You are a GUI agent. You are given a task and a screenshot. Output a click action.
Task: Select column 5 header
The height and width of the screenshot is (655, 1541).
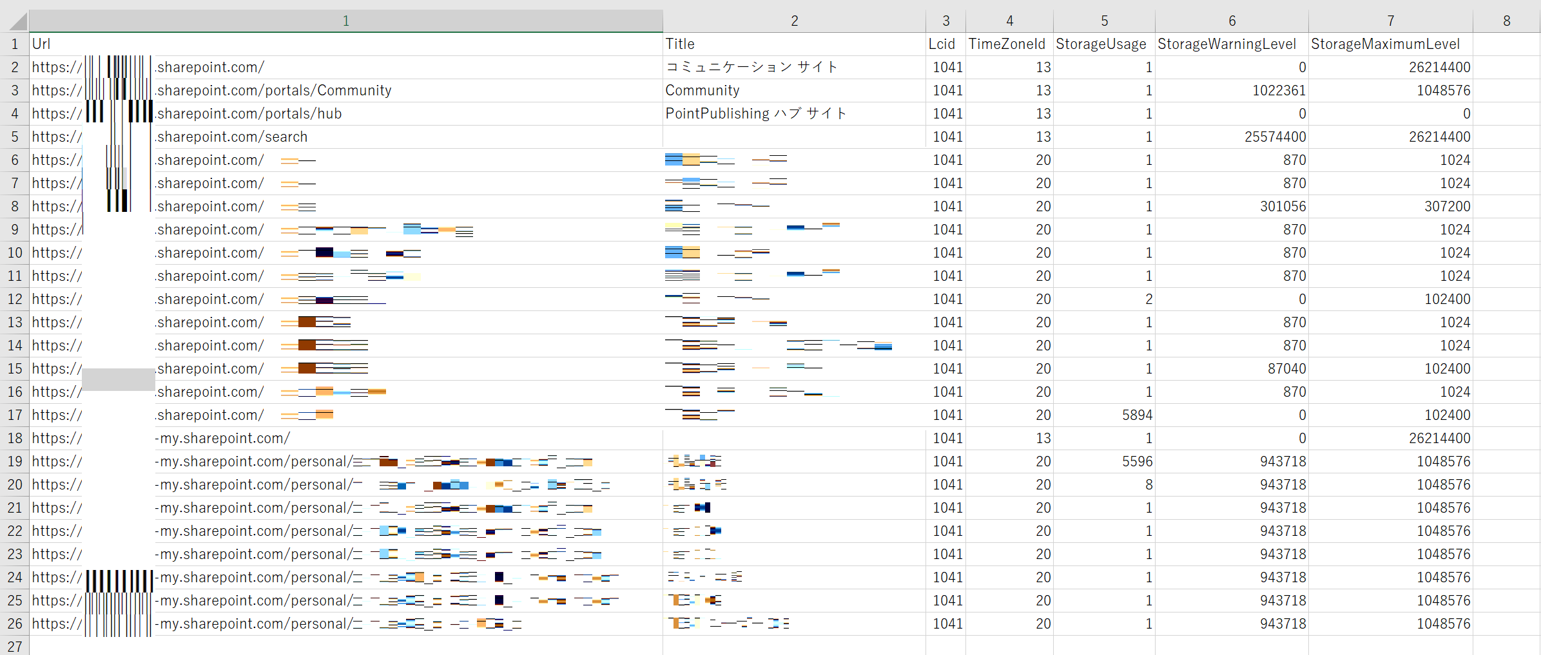point(1104,21)
